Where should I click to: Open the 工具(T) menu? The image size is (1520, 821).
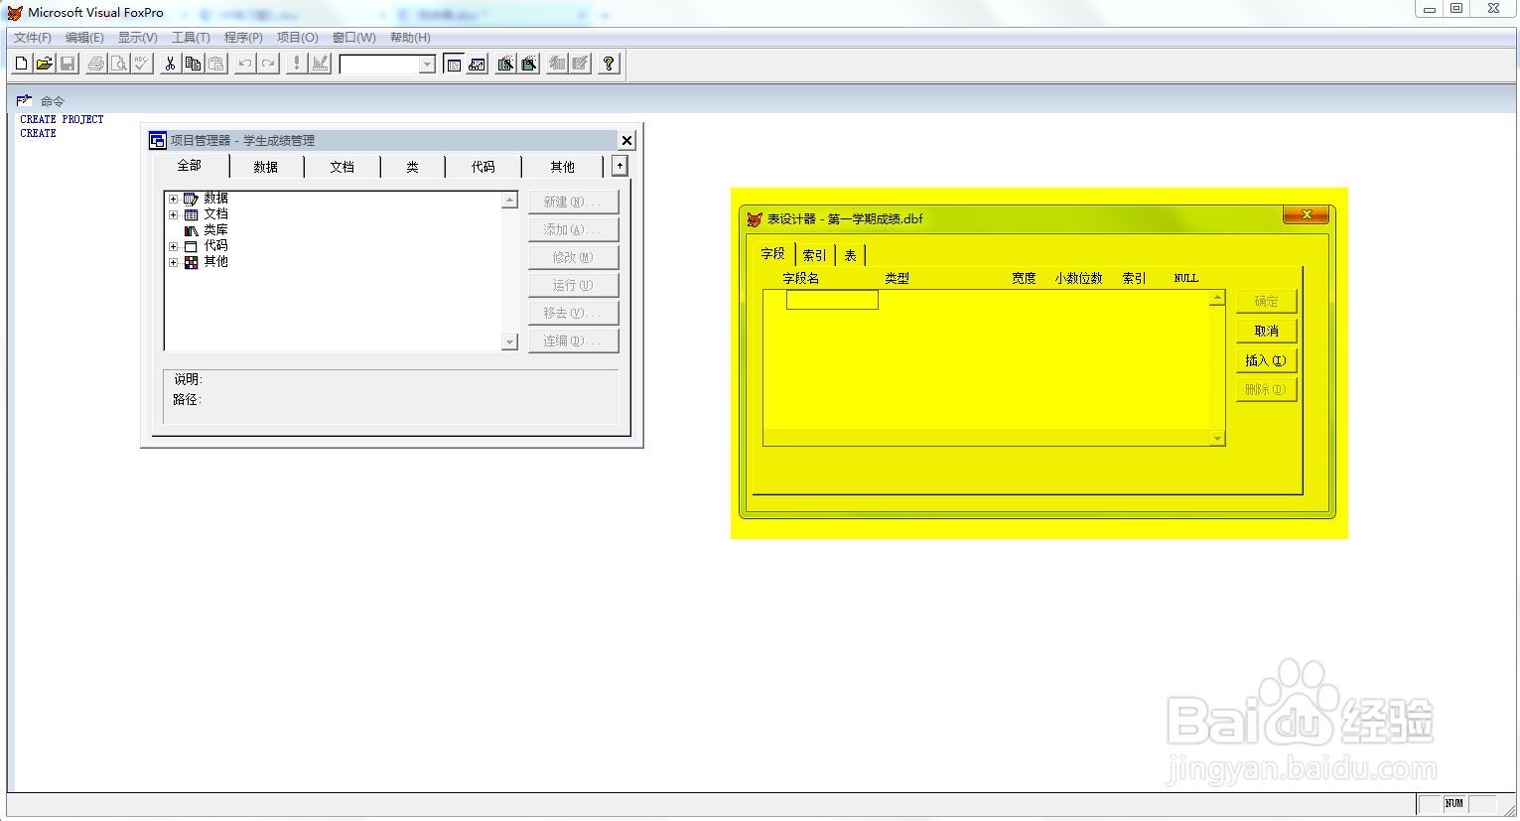tap(191, 38)
